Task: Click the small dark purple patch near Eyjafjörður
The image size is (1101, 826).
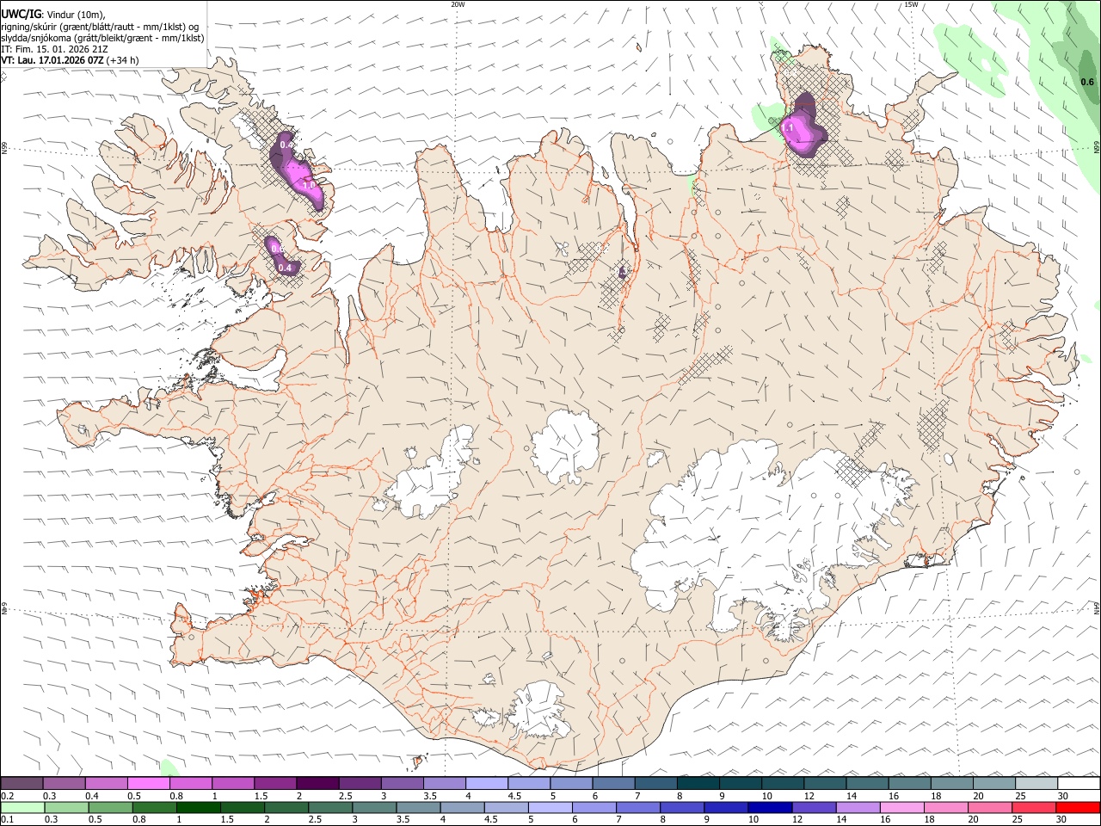Action: pos(623,272)
